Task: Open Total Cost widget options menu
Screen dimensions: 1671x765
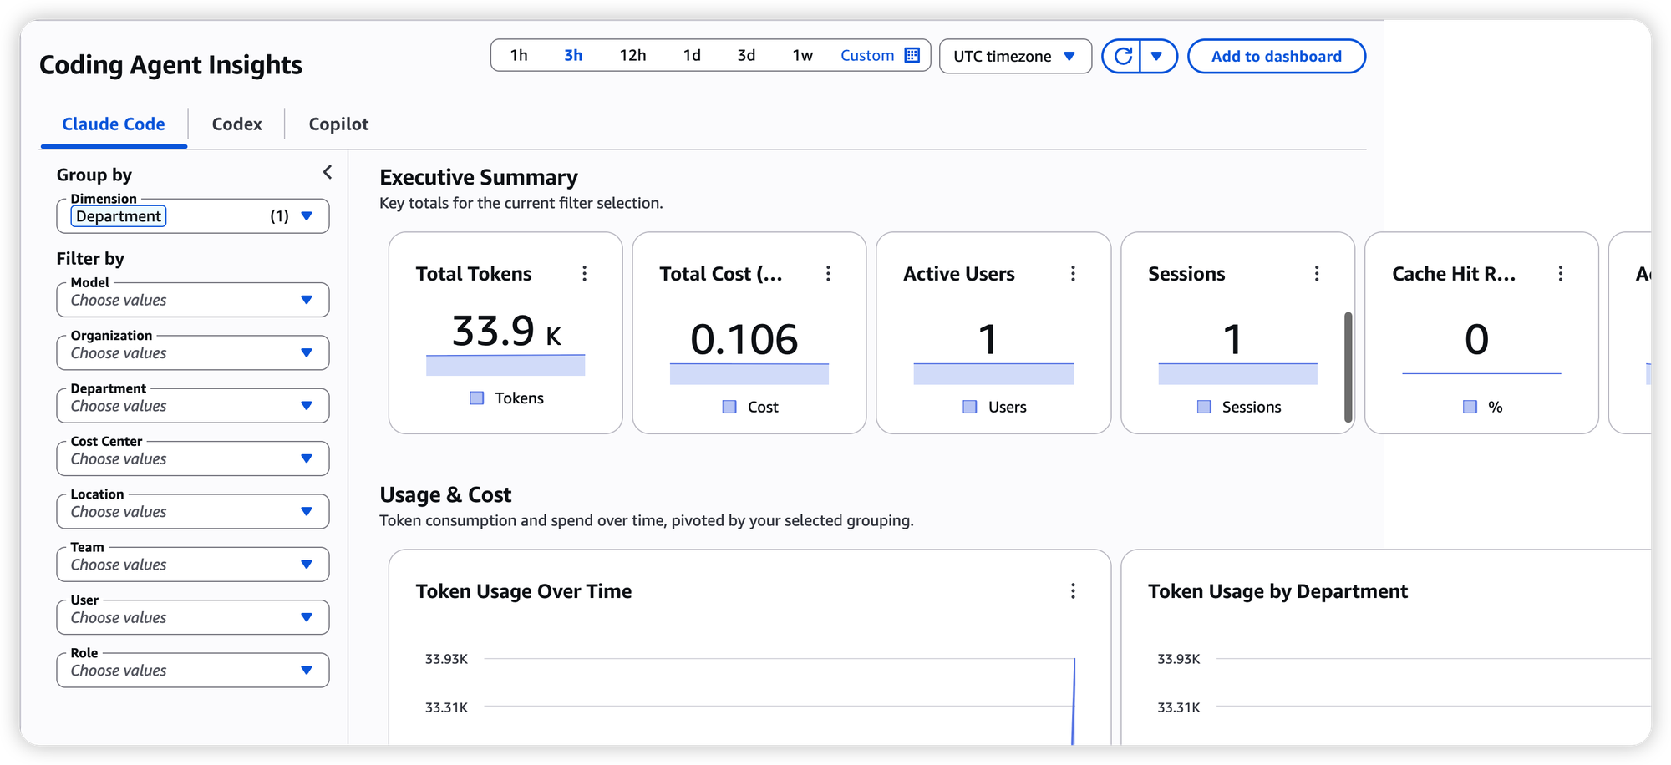Action: click(x=828, y=273)
